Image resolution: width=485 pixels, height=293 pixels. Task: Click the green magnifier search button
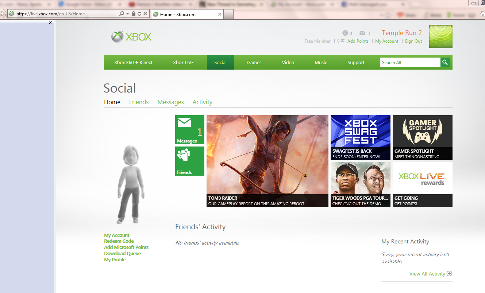(445, 62)
